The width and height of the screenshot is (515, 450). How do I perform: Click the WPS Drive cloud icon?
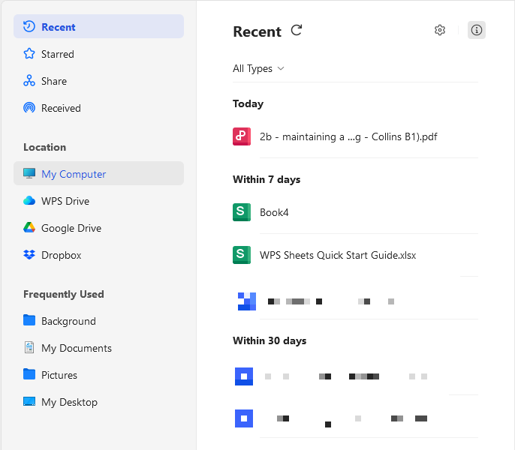click(x=29, y=201)
